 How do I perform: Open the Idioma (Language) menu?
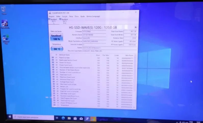[x=93, y=16]
